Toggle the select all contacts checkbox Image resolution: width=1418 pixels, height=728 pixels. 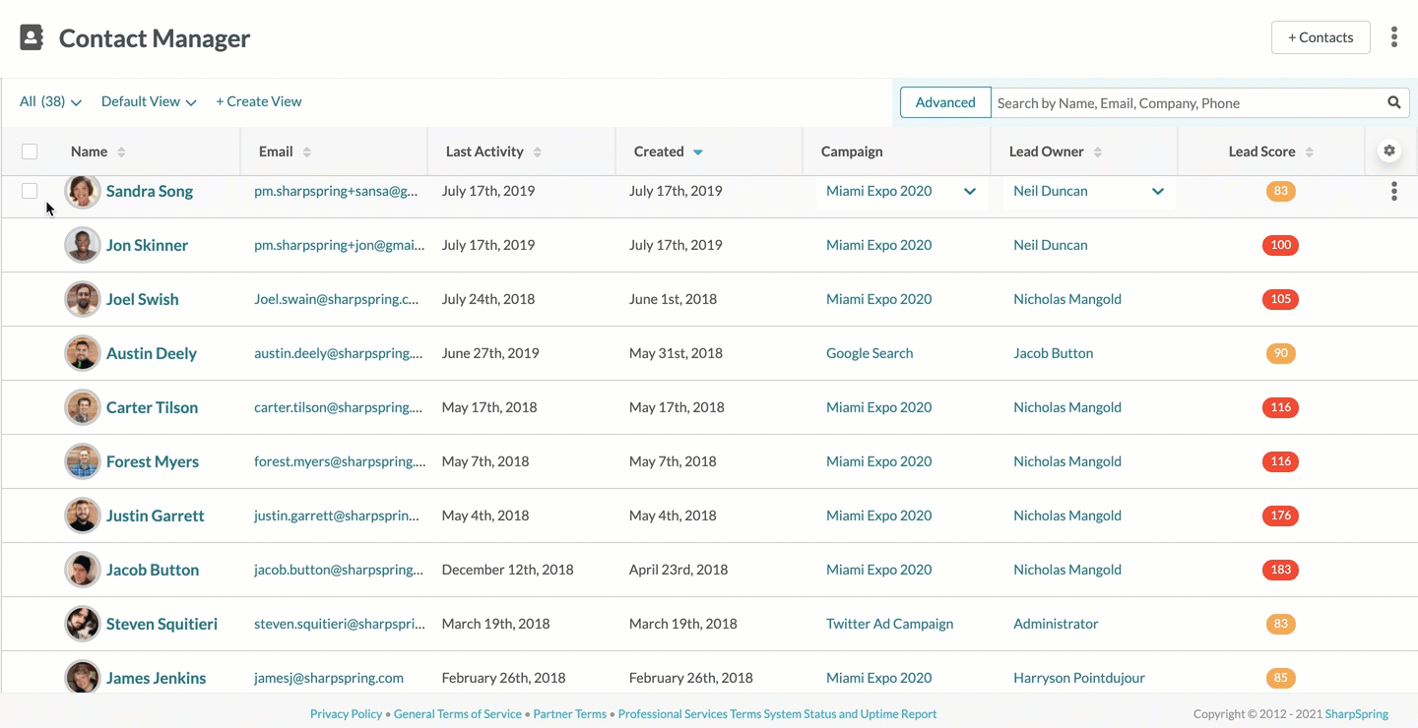point(30,152)
